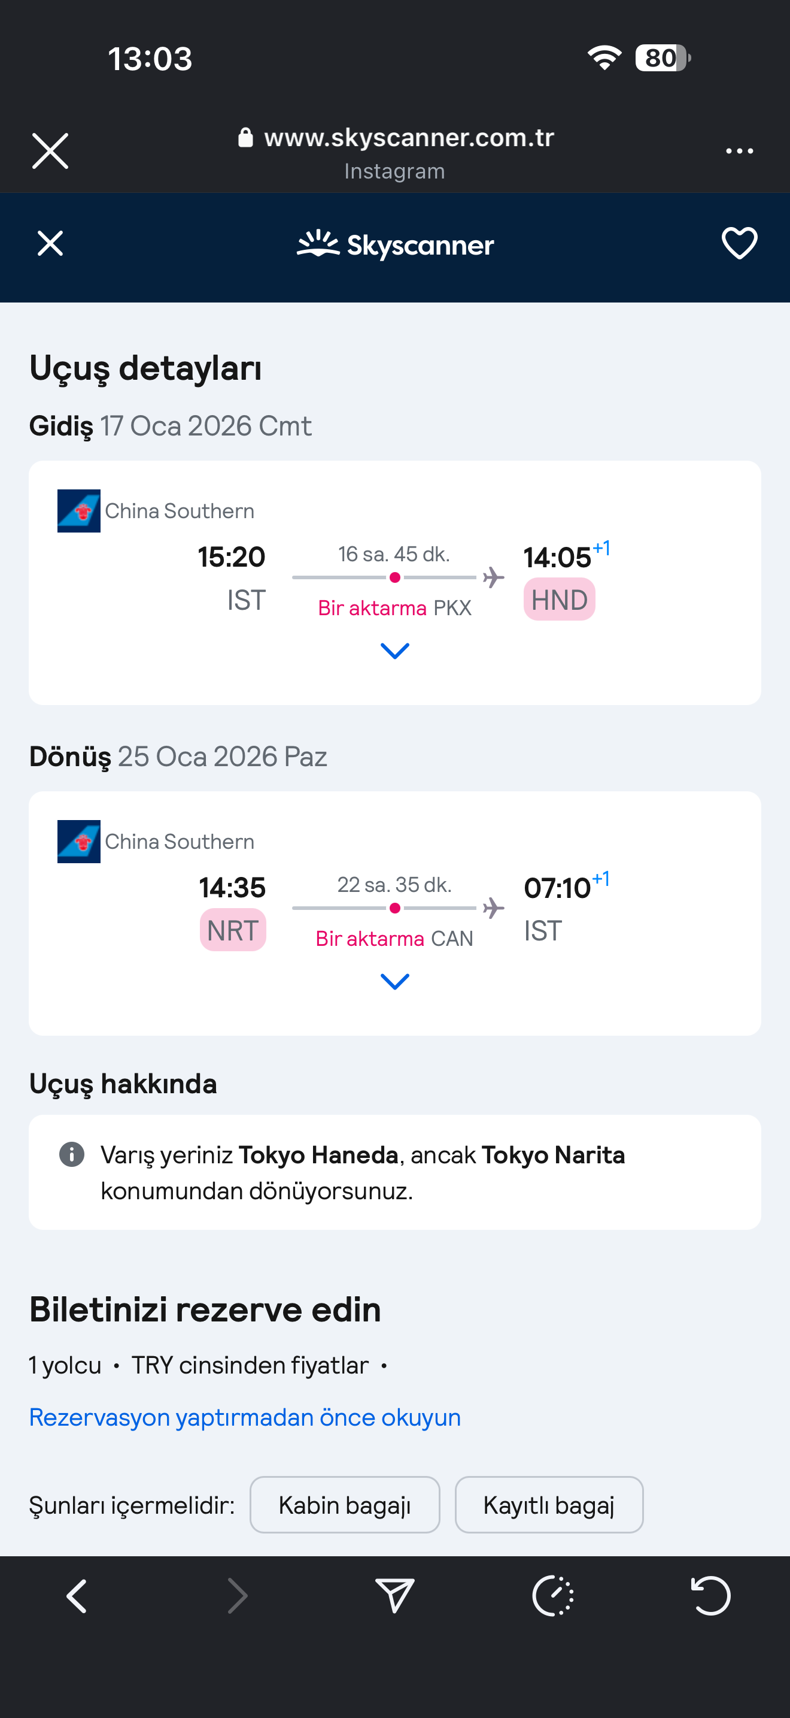Go back using the browser back arrow
This screenshot has height=1718, width=790.
point(77,1596)
